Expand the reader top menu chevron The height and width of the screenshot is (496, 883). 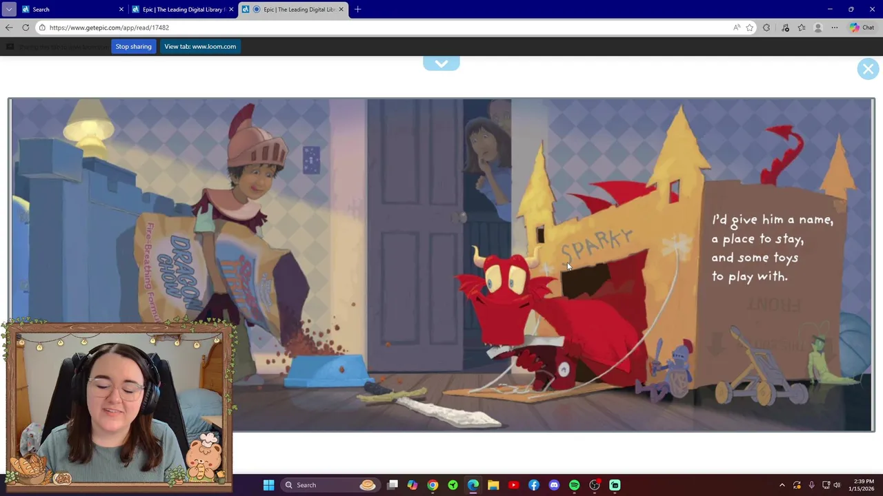pos(441,63)
